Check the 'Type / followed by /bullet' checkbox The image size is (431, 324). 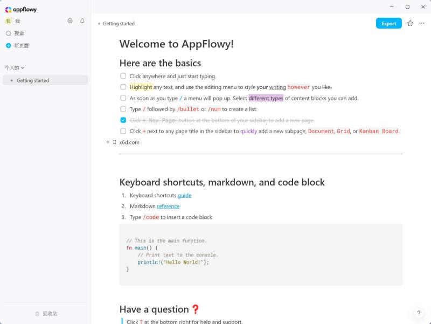tap(123, 109)
